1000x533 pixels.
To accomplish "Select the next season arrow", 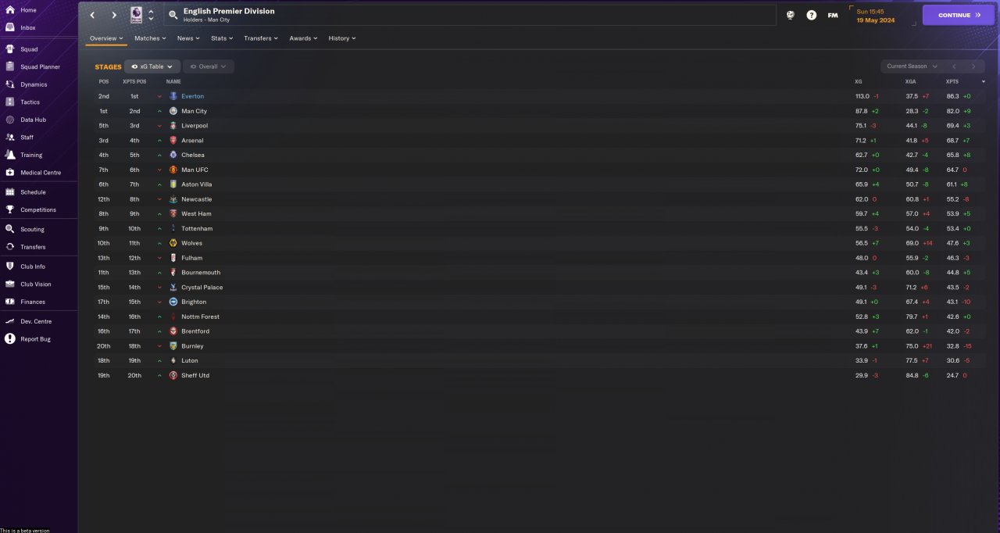I will (973, 66).
